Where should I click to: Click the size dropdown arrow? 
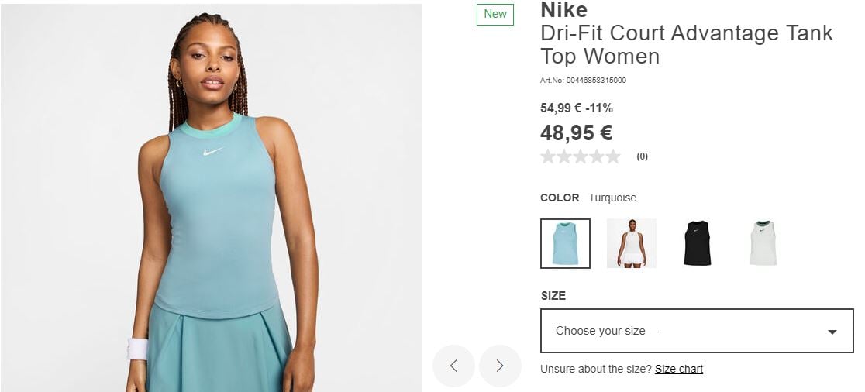point(832,332)
